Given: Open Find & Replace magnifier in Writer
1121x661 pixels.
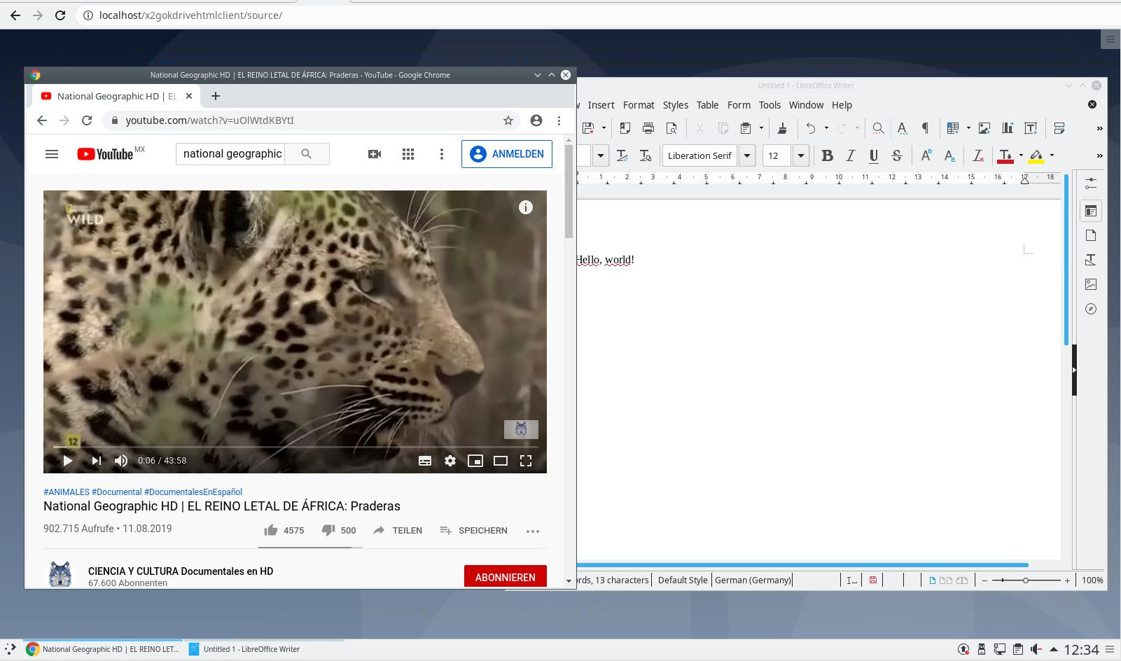Looking at the screenshot, I should pos(878,128).
